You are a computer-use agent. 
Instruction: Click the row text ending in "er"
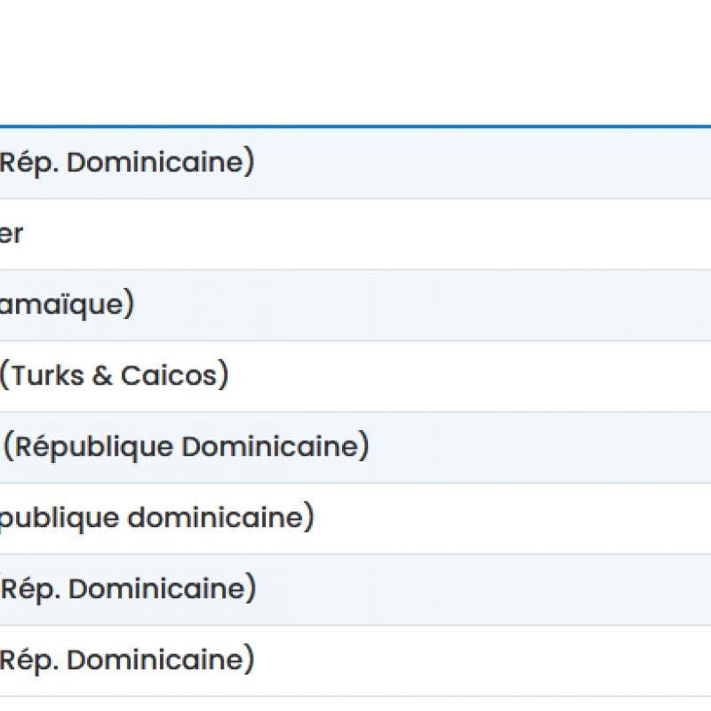12,235
